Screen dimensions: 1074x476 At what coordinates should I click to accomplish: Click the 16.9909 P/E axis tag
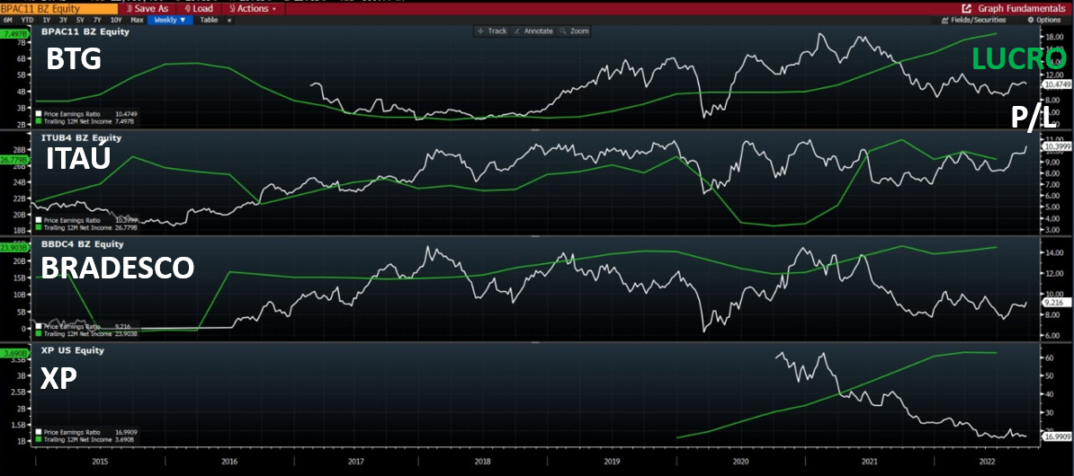(1055, 435)
